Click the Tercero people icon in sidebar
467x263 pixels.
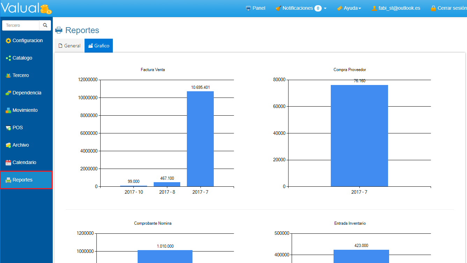(x=8, y=76)
